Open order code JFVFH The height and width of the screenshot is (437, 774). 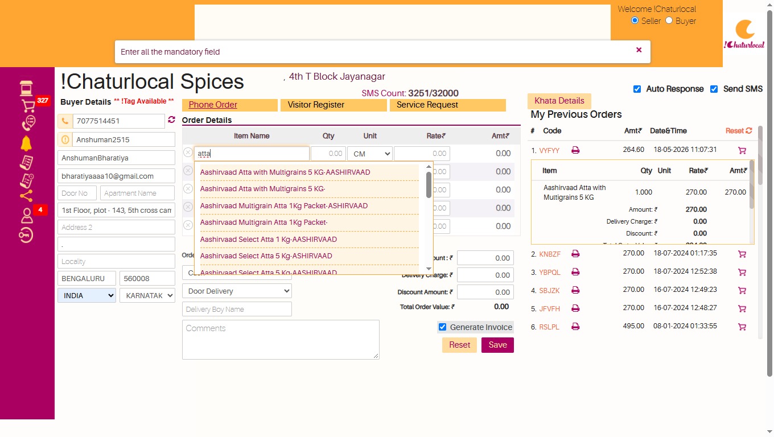[x=550, y=309]
